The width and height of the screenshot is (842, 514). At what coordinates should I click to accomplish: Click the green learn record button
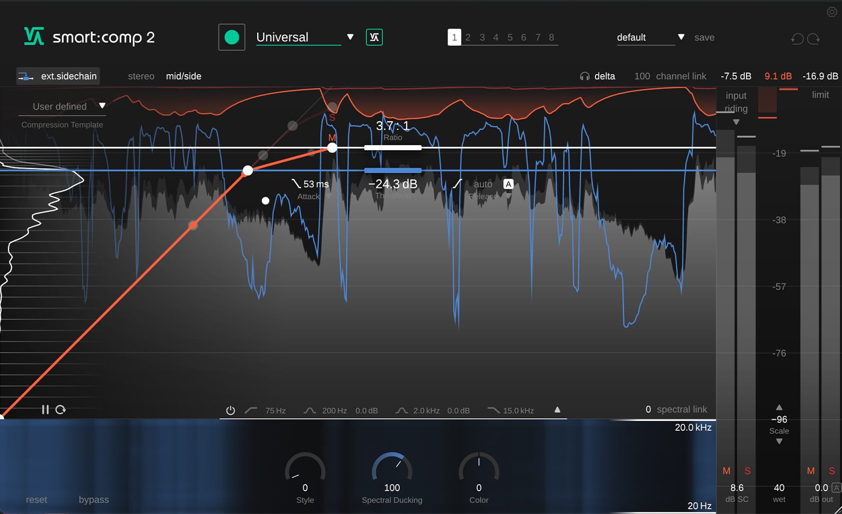pos(232,37)
